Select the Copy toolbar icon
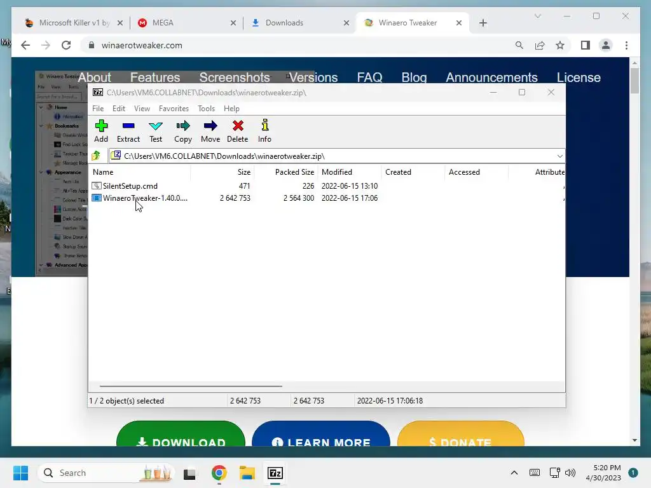Image resolution: width=651 pixels, height=488 pixels. (x=183, y=131)
